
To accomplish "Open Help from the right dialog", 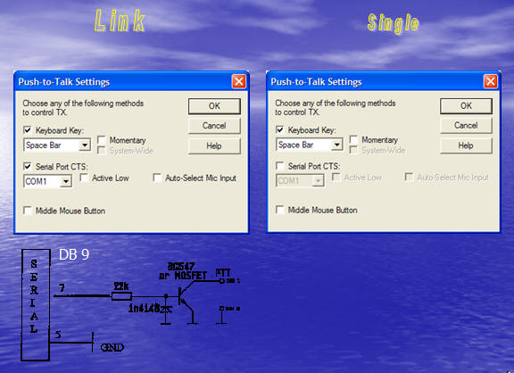I will [466, 145].
